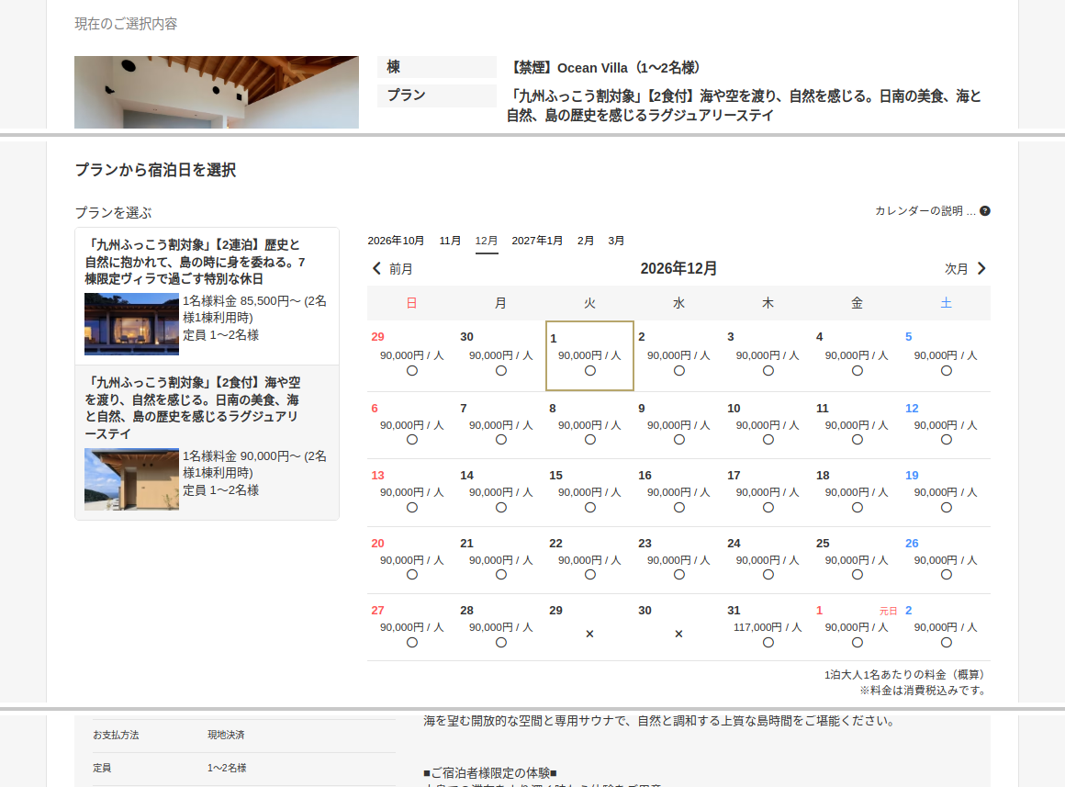This screenshot has width=1065, height=787.
Task: Select availability circle for December 3
Action: coord(768,370)
